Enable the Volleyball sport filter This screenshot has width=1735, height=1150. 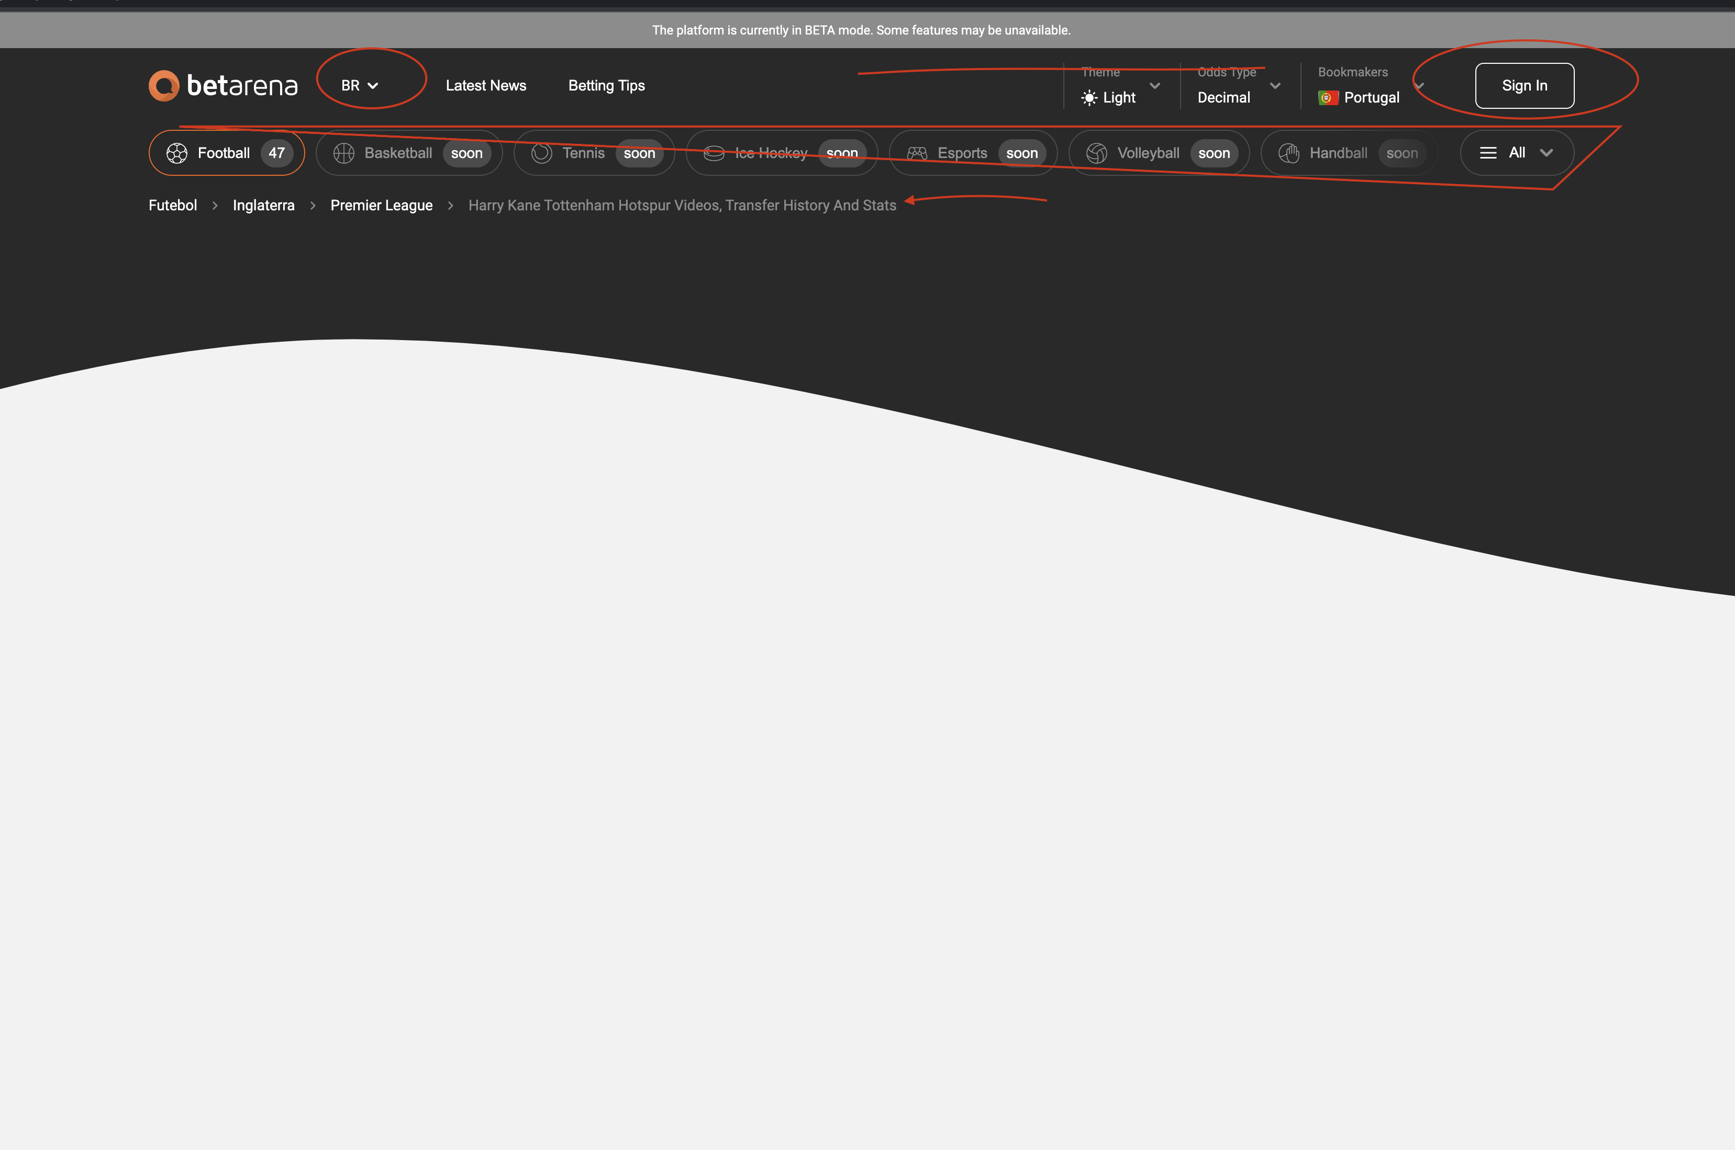[x=1158, y=153]
